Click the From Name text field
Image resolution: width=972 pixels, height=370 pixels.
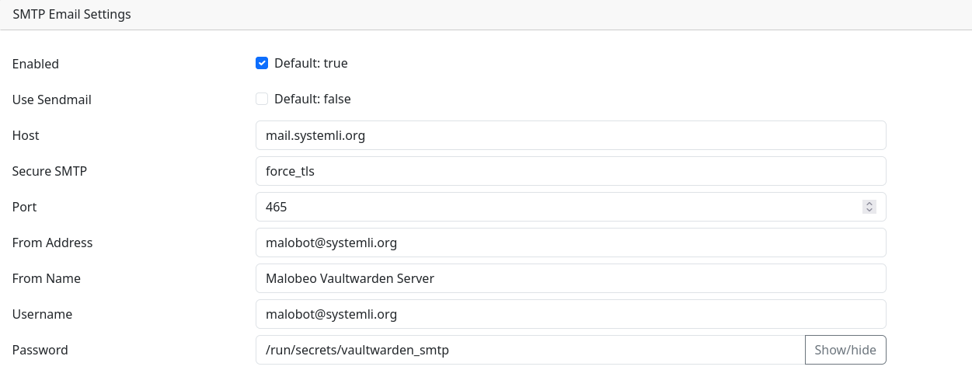coord(570,278)
